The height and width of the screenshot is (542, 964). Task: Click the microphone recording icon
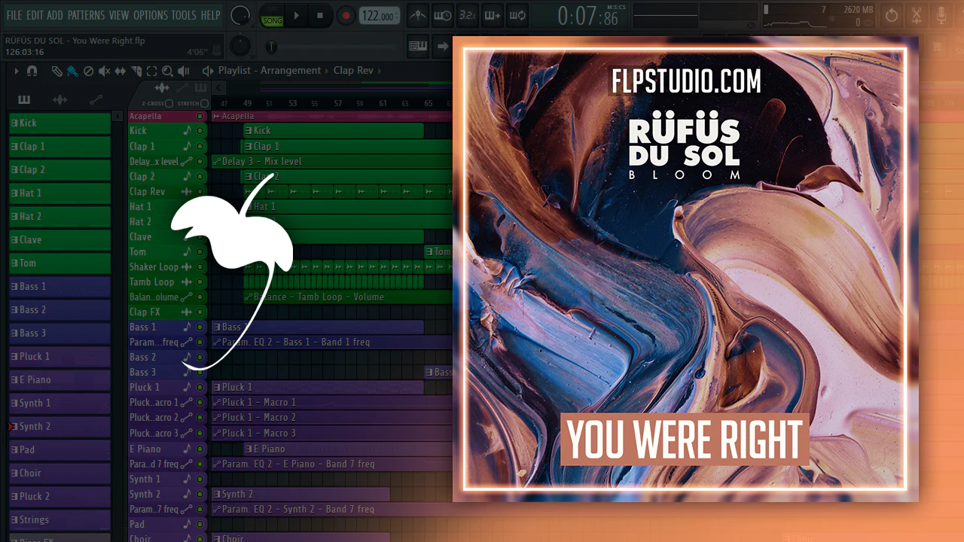point(941,15)
